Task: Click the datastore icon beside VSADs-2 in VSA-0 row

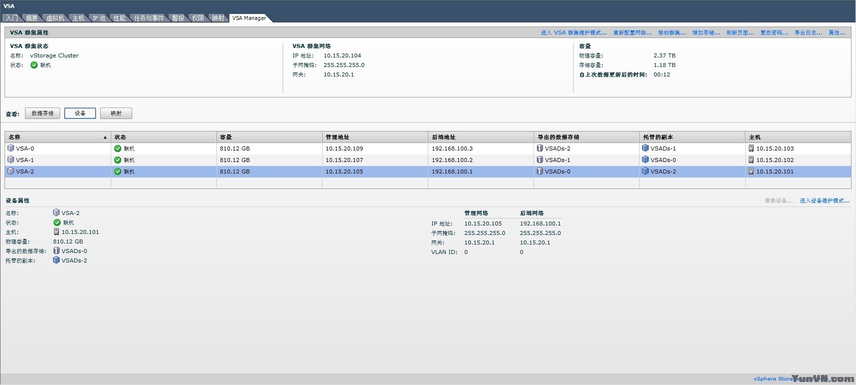Action: pyautogui.click(x=540, y=148)
